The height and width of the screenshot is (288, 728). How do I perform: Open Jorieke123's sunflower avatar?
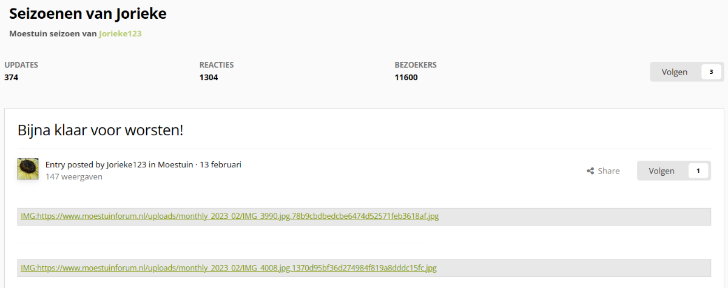(28, 169)
